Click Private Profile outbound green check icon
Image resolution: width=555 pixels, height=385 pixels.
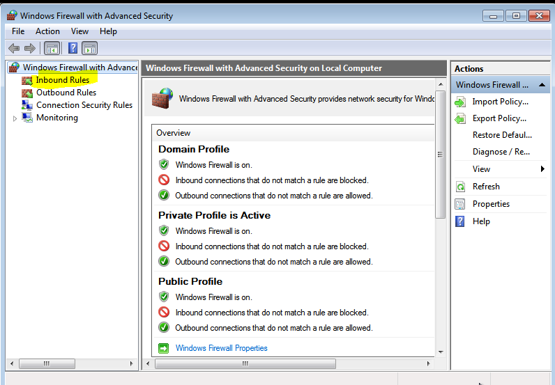(x=164, y=261)
